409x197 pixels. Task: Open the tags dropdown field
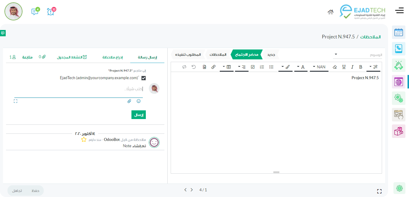(358, 55)
